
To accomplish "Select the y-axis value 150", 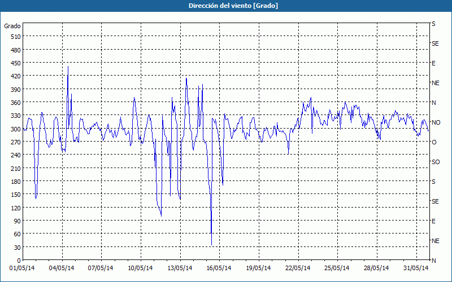I will coord(16,195).
